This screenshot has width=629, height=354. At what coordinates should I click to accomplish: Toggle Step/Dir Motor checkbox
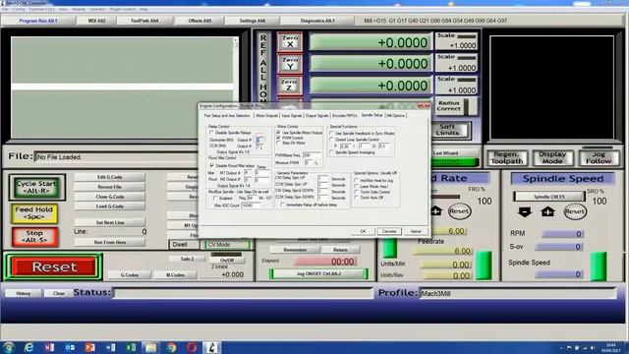(x=278, y=143)
